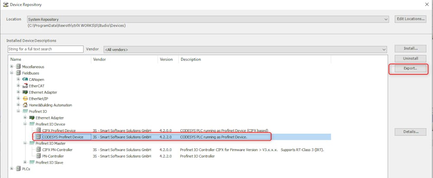
Task: Open Edit Locations dialog
Action: [x=410, y=19]
